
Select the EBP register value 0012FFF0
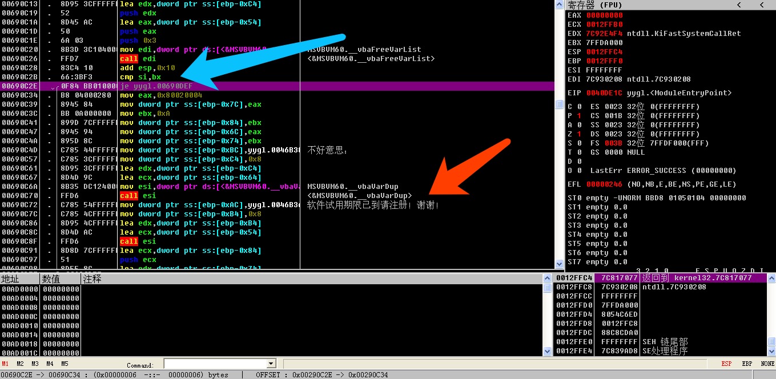click(605, 61)
